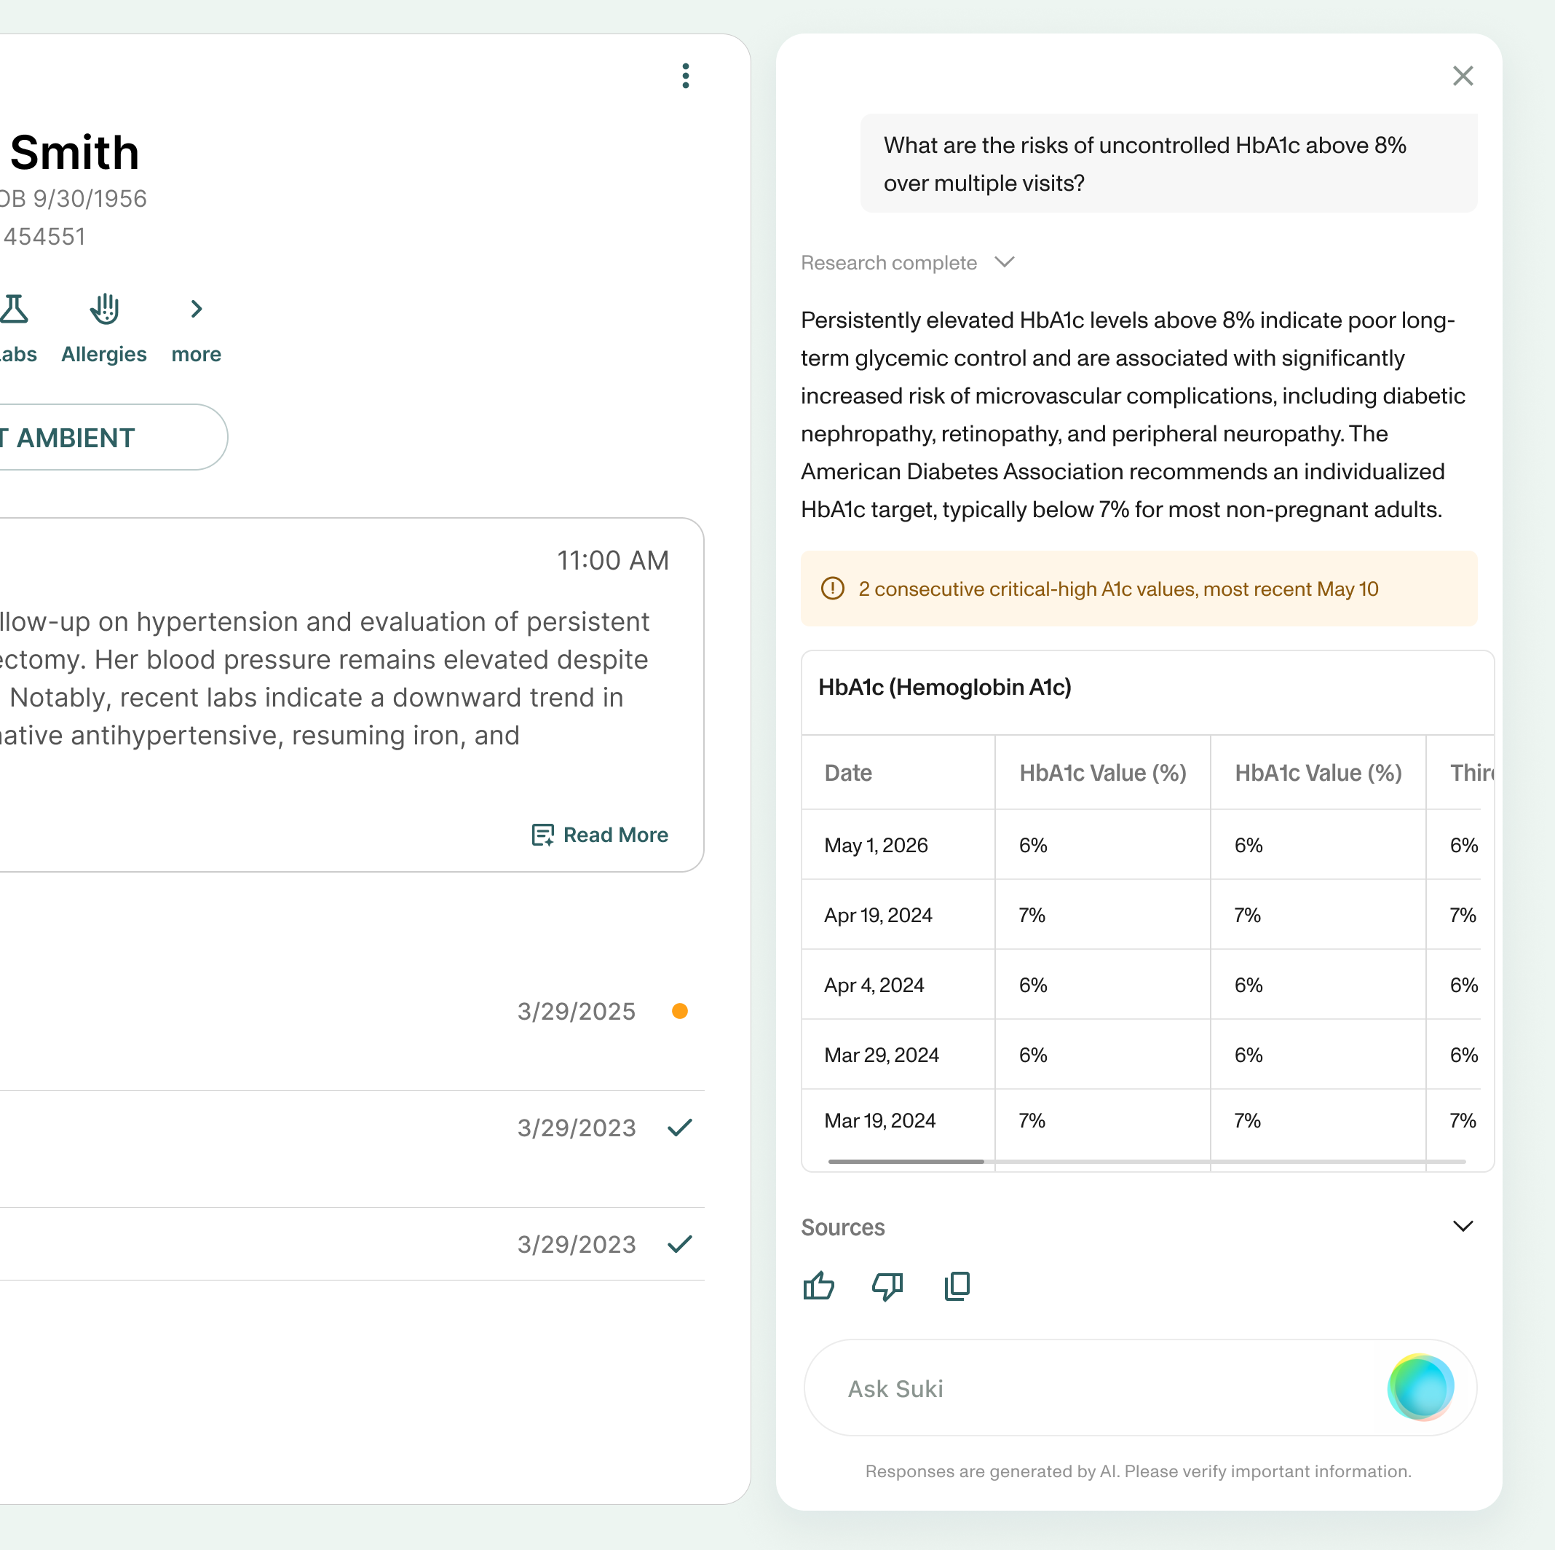The width and height of the screenshot is (1555, 1550).
Task: Copy the response to clipboard
Action: coord(957,1286)
